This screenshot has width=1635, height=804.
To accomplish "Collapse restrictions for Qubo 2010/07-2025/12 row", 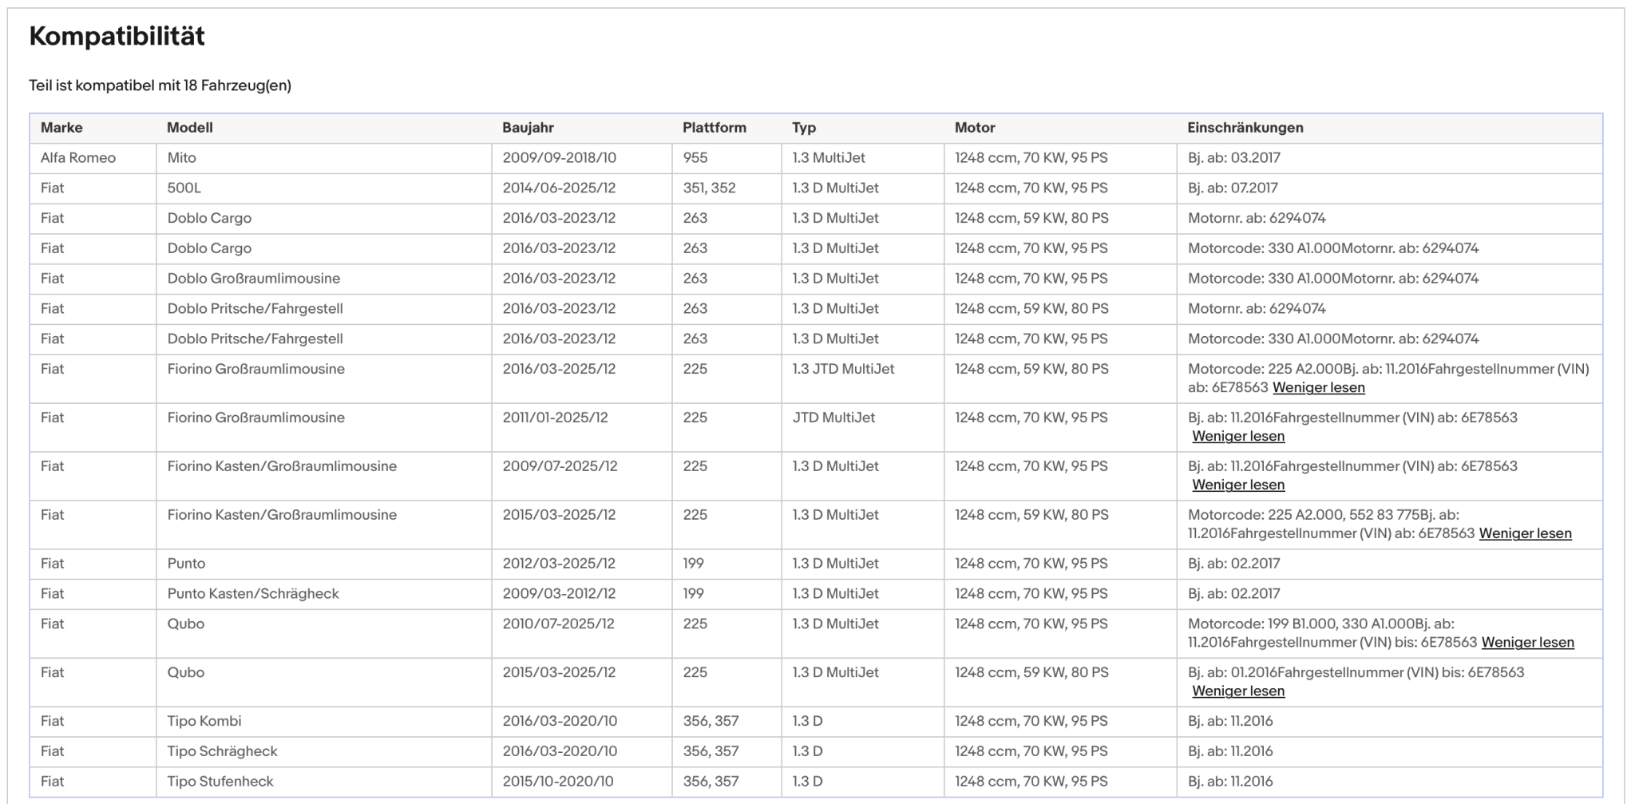I will pyautogui.click(x=1527, y=642).
